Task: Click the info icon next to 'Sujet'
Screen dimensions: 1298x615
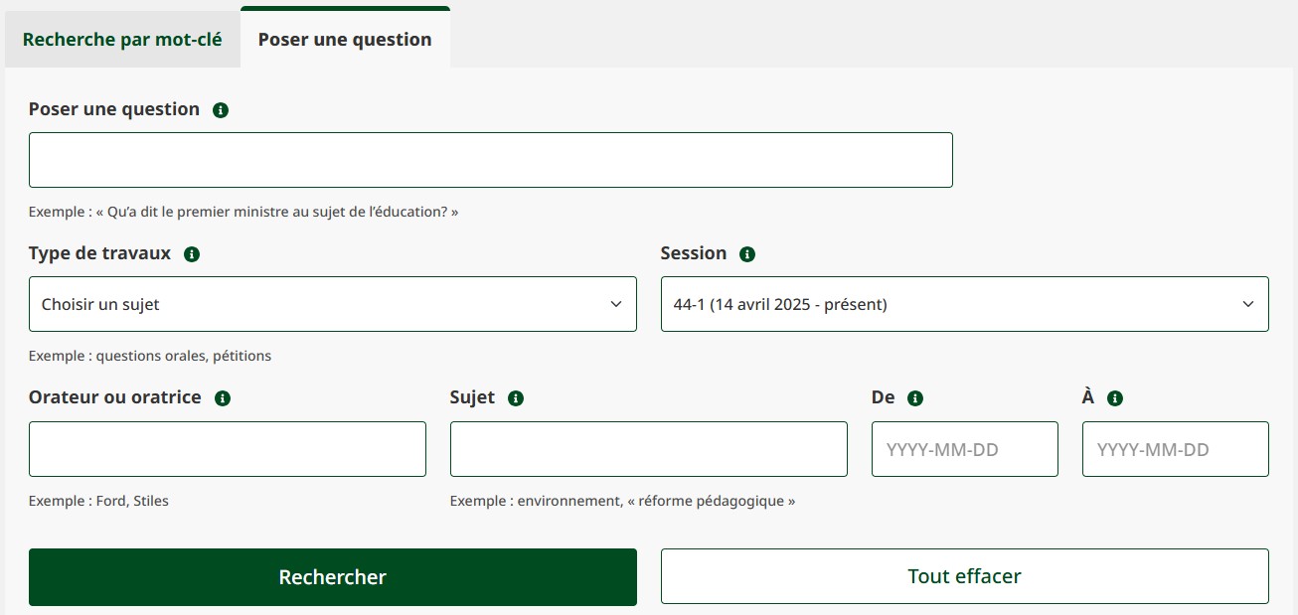Action: 515,397
